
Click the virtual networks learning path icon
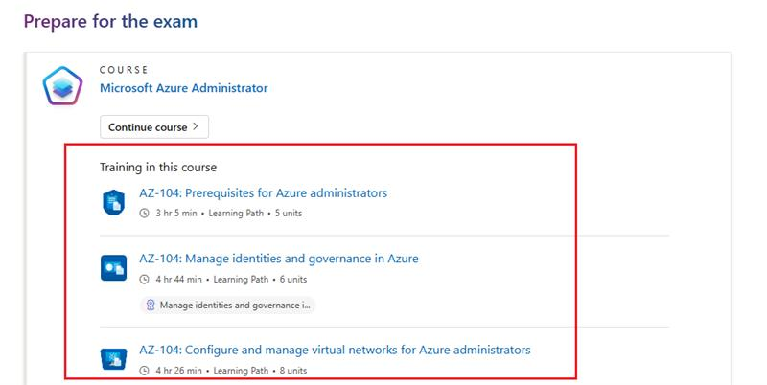coord(113,359)
